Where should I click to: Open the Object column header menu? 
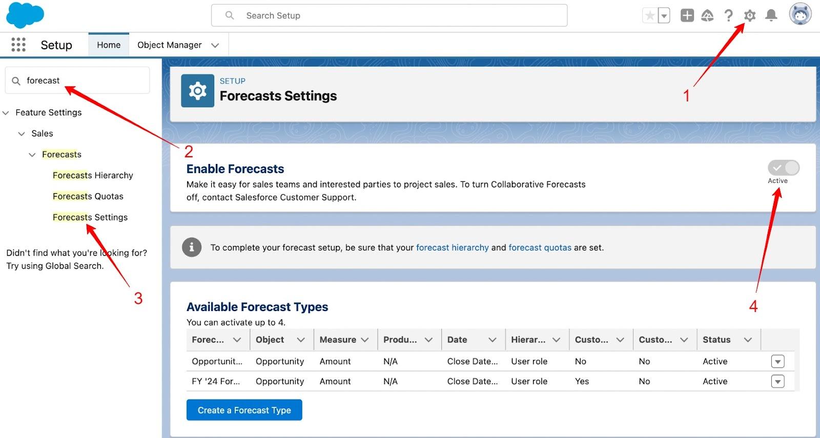pos(301,340)
